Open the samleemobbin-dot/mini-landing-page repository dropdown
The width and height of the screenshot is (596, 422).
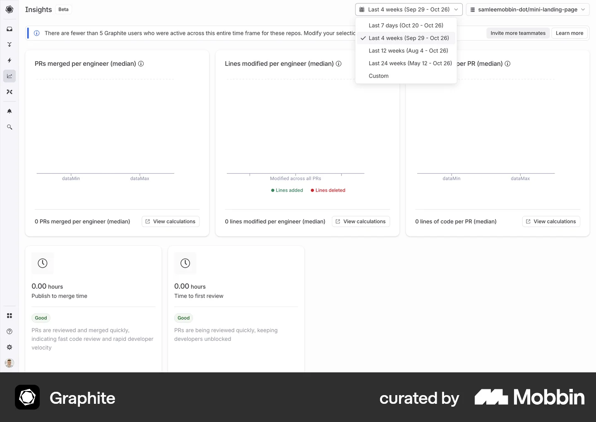point(528,10)
